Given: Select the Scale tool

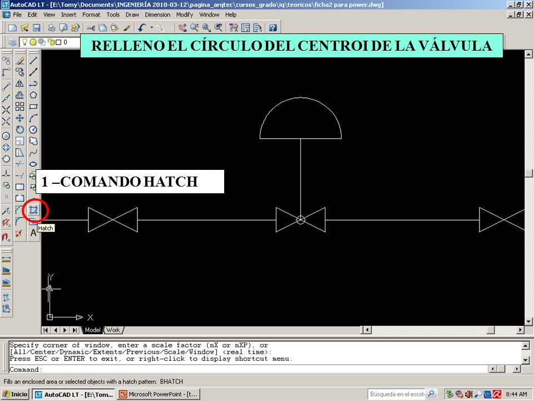Looking at the screenshot, I should (20, 141).
